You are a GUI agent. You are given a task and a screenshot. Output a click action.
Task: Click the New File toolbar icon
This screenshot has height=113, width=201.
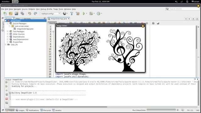5,13
